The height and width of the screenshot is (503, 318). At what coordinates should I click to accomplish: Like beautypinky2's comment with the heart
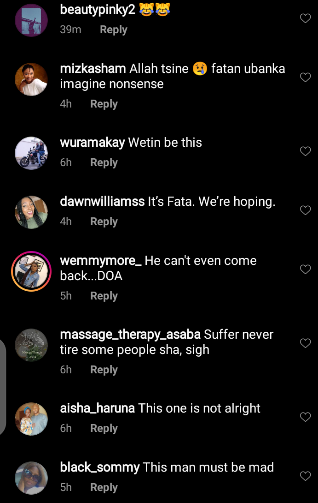coord(305,18)
